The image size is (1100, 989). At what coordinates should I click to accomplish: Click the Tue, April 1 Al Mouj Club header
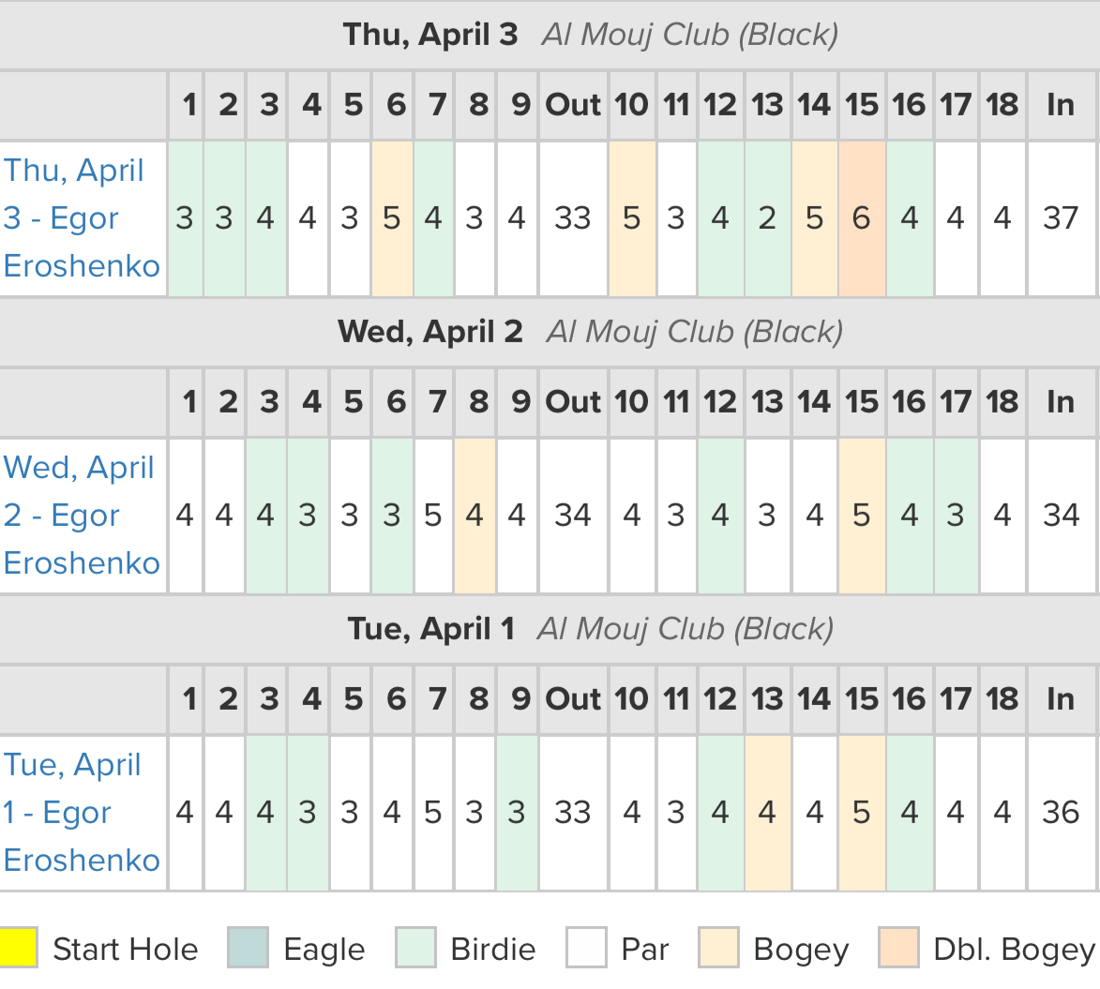point(591,629)
